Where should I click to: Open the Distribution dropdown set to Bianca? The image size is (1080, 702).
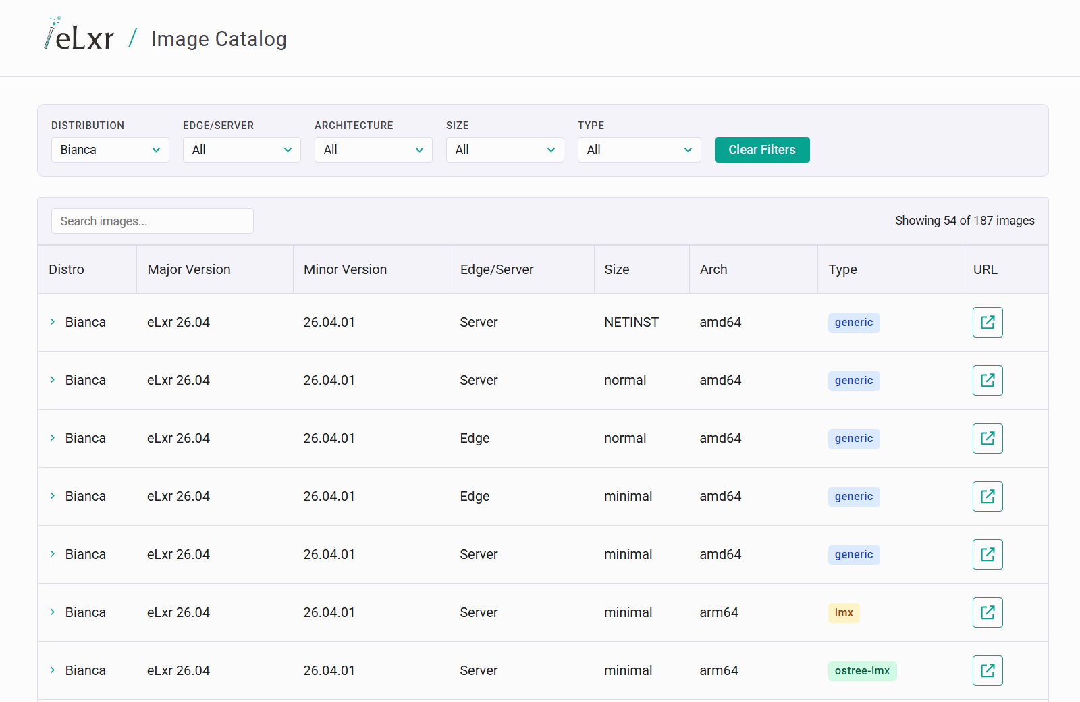pyautogui.click(x=110, y=150)
